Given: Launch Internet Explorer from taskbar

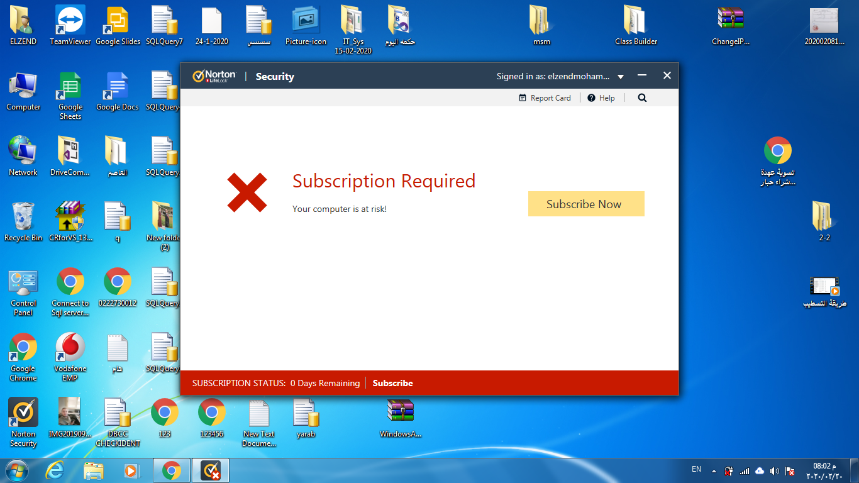Looking at the screenshot, I should 55,470.
